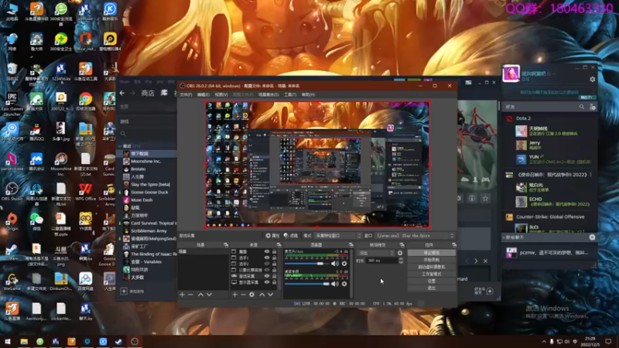Click the add friend icon in friends list
The width and height of the screenshot is (619, 348).
(593, 107)
